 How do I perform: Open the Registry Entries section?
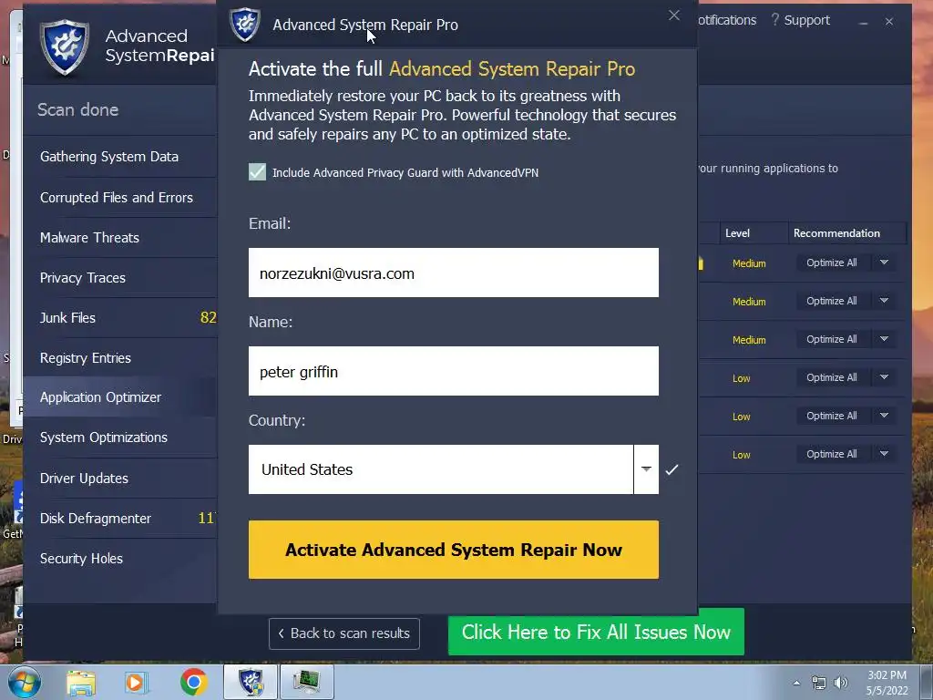pyautogui.click(x=120, y=357)
